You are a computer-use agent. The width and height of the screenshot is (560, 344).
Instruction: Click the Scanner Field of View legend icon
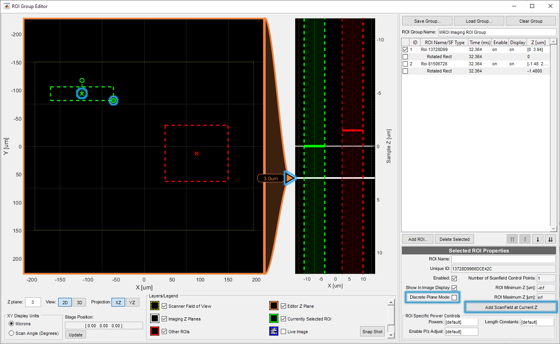(155, 306)
